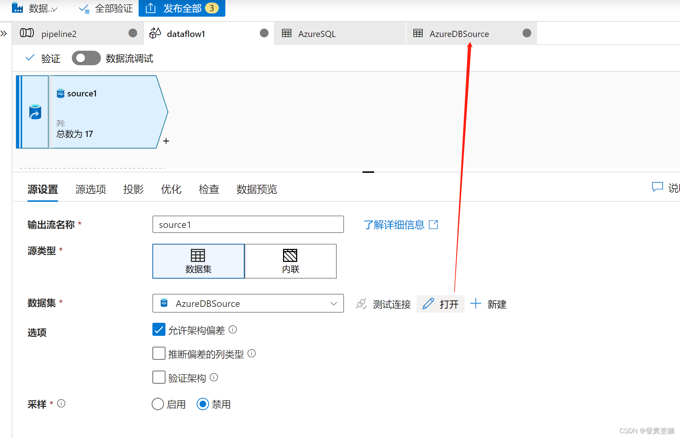The width and height of the screenshot is (680, 438).
Task: Expand the collapsed left sidebar panel
Action: click(x=4, y=33)
